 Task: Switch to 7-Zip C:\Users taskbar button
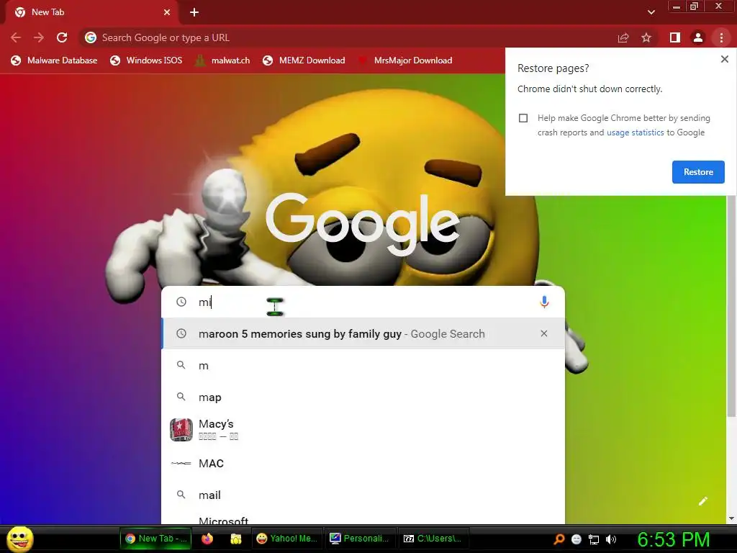click(x=433, y=539)
